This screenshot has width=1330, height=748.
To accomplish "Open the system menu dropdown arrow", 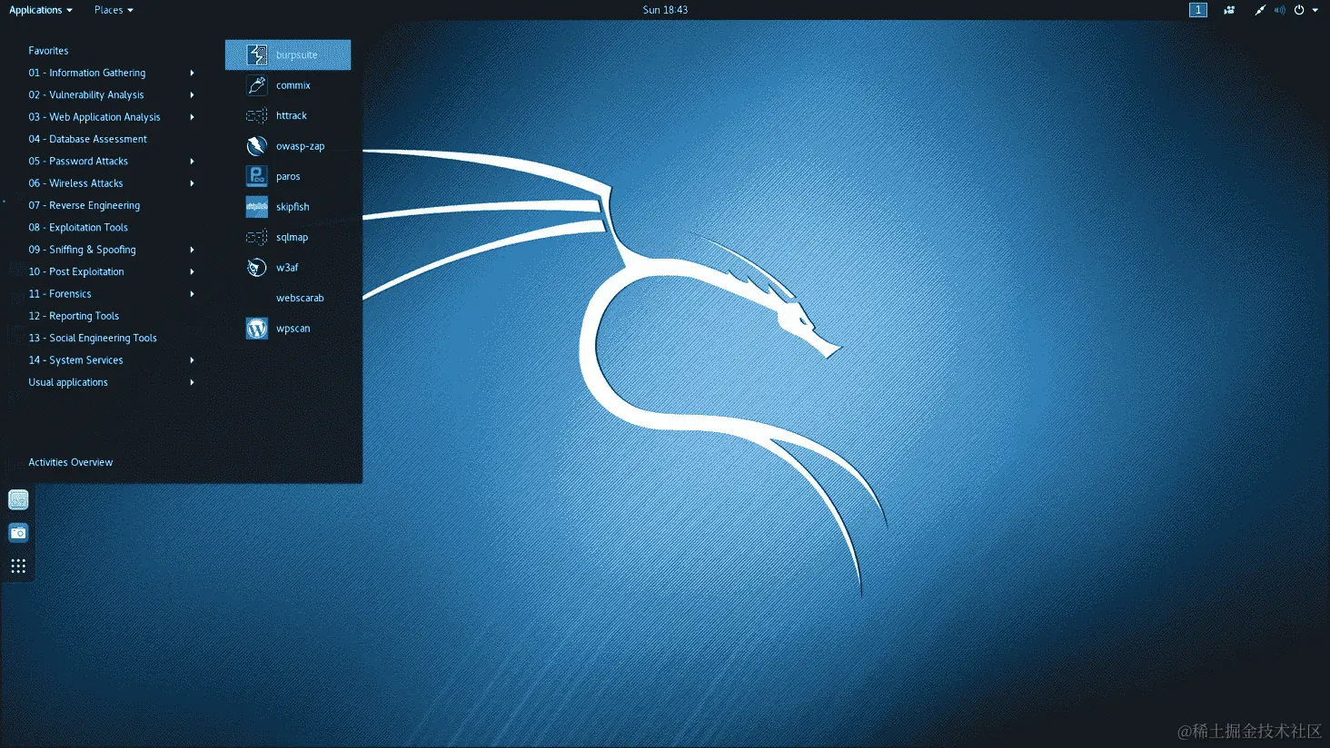I will point(1315,10).
